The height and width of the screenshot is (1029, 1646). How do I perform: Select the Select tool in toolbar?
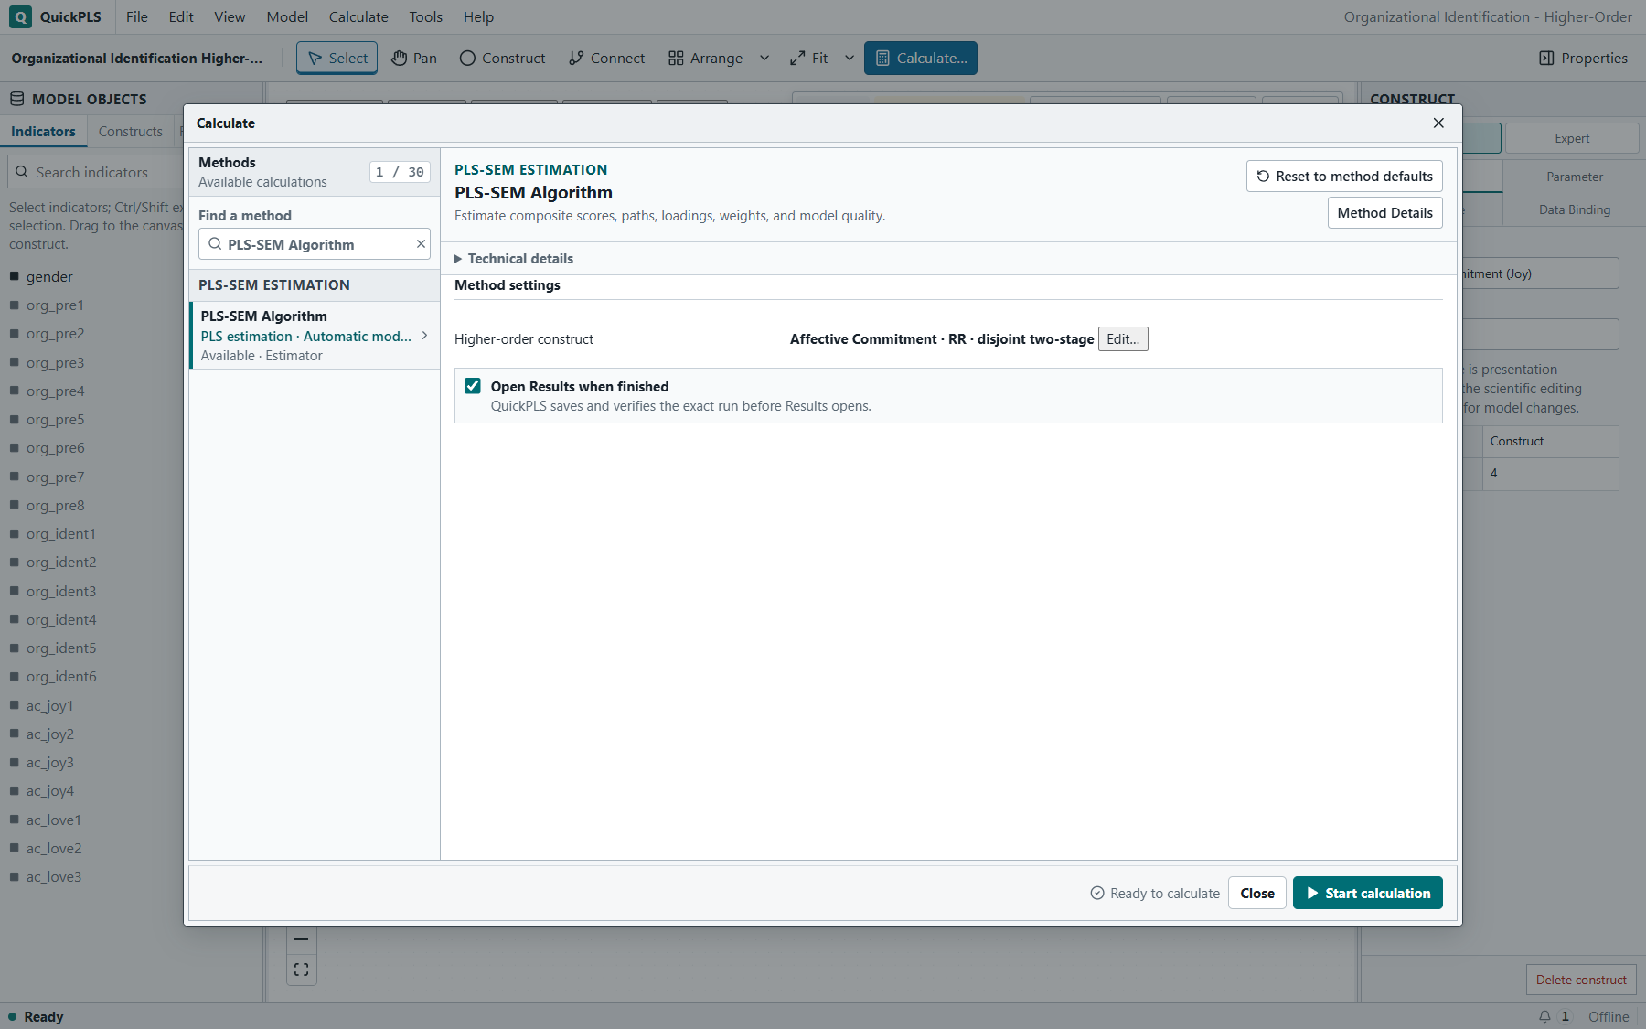337,58
